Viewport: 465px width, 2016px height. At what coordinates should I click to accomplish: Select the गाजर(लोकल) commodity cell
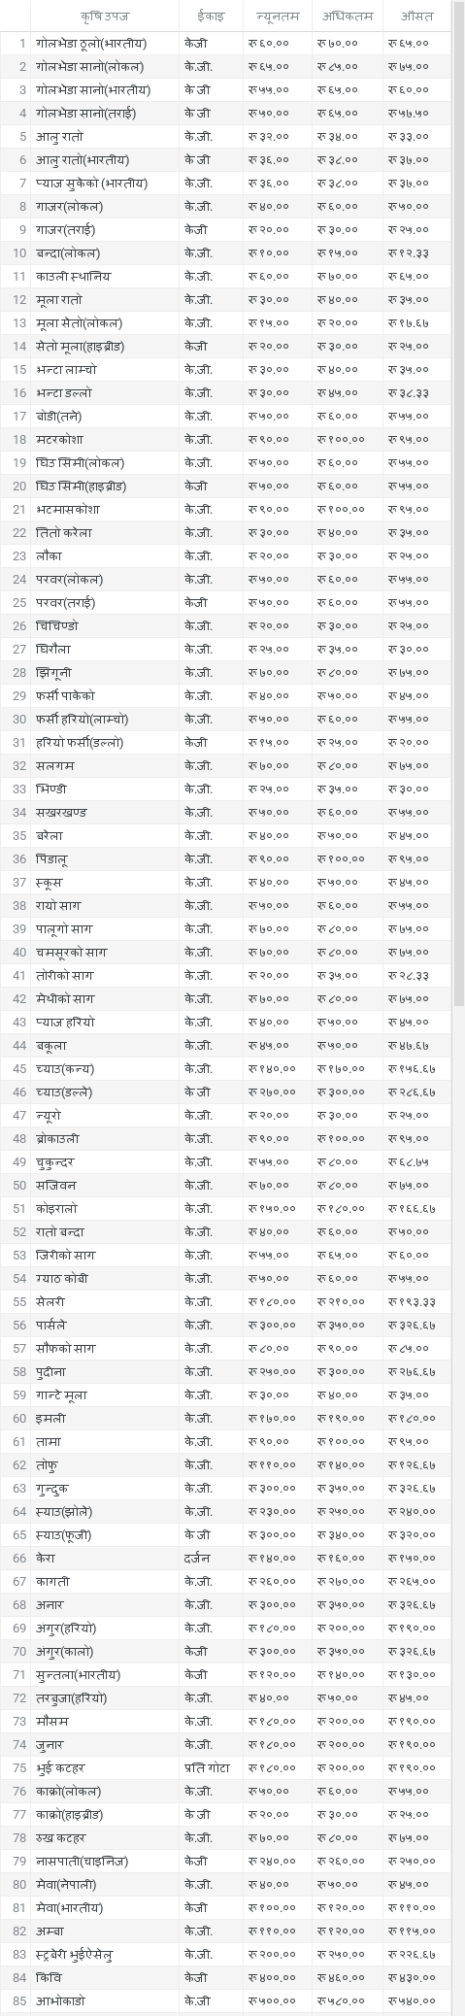click(105, 206)
